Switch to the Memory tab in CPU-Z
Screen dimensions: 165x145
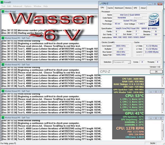coord(128,8)
